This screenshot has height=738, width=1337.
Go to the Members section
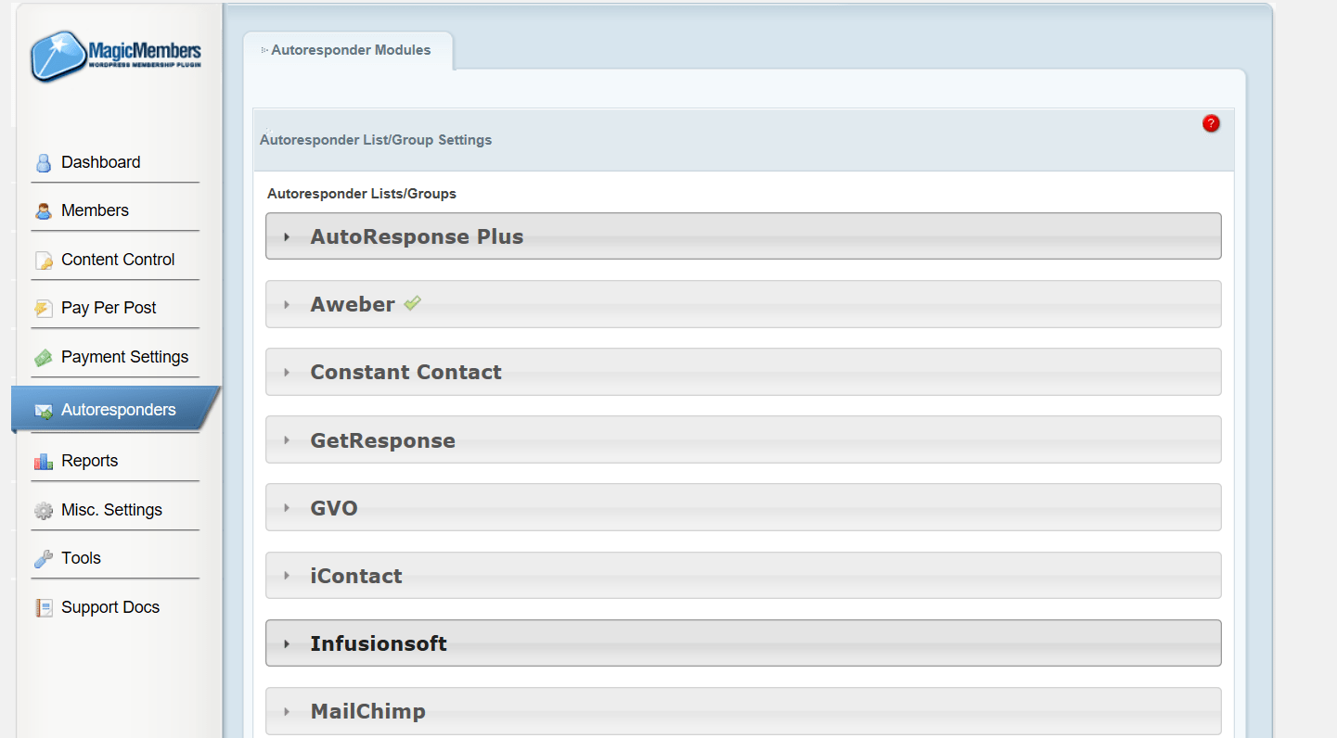click(95, 210)
